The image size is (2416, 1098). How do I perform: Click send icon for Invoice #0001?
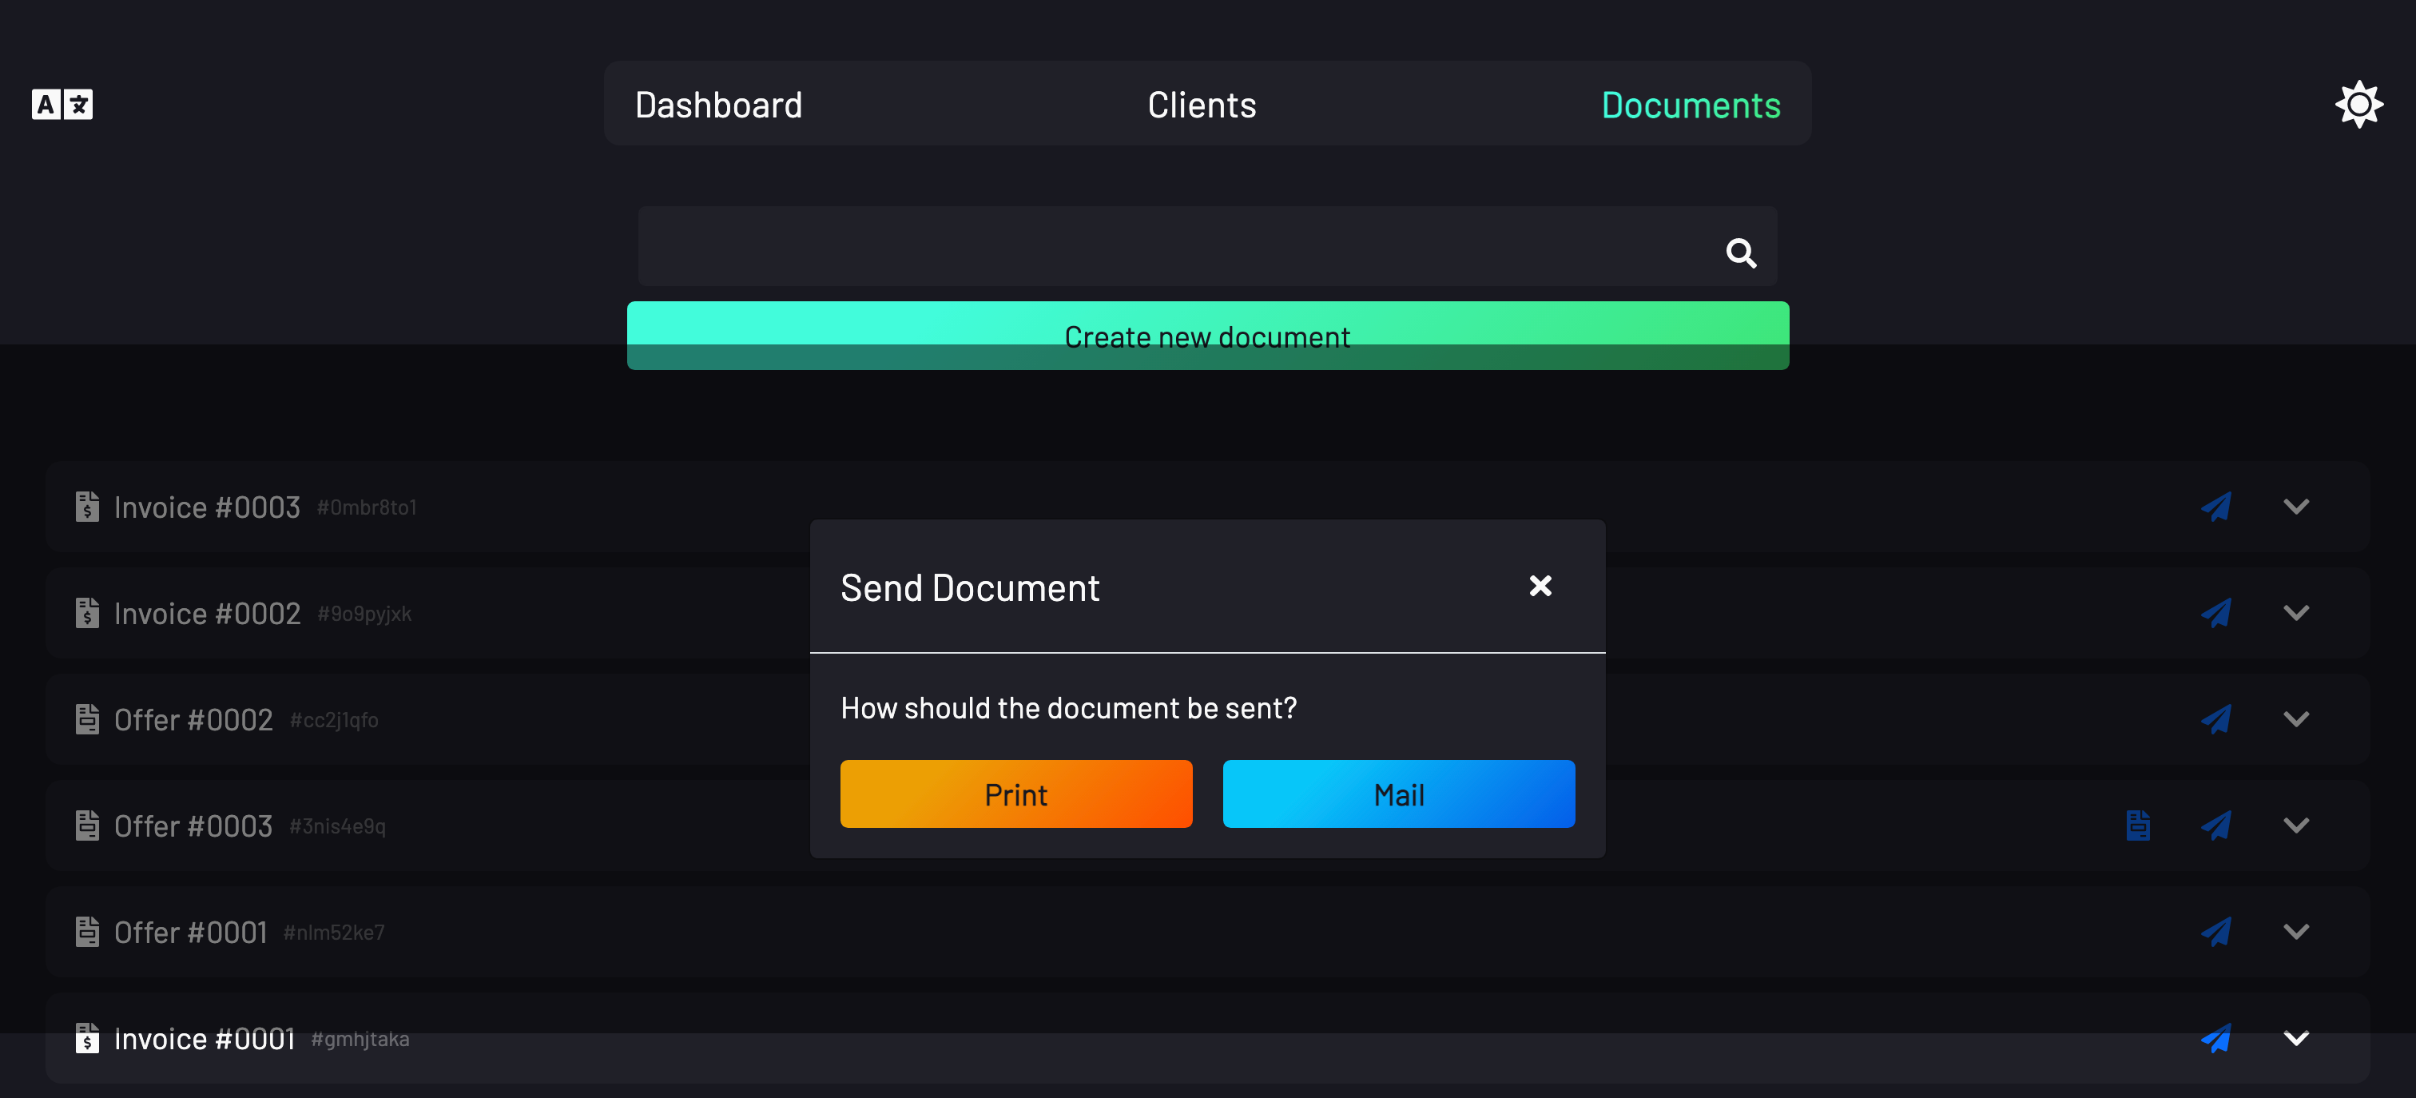[2215, 1038]
